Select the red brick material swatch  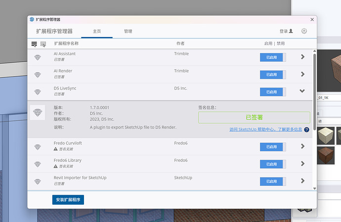click(326, 155)
